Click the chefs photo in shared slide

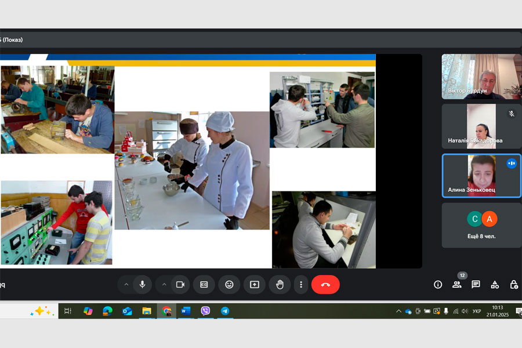point(192,171)
